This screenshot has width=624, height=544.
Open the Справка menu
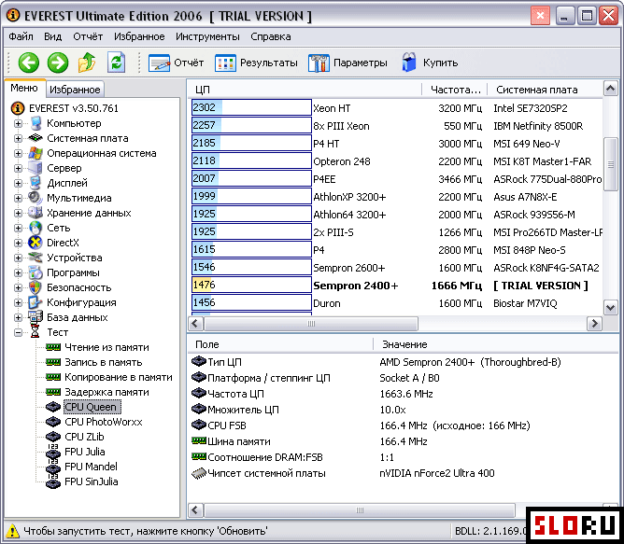(271, 36)
